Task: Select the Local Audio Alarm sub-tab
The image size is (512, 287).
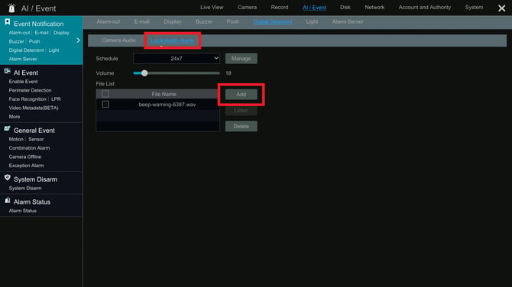Action: (x=172, y=40)
